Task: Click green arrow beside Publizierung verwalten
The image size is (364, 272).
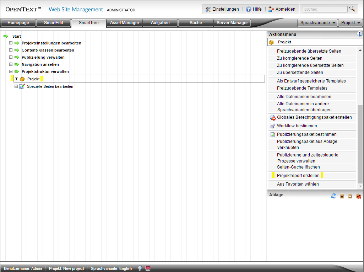Action: click(x=17, y=57)
